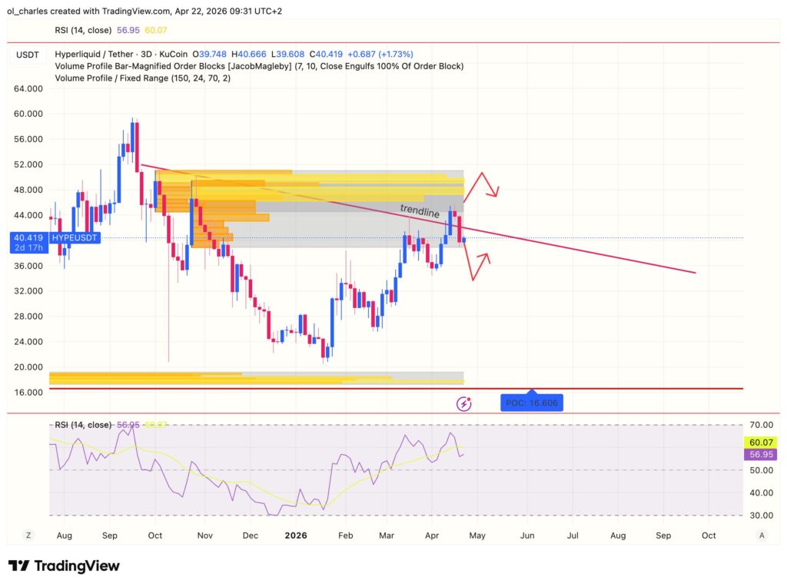The width and height of the screenshot is (787, 587).
Task: Click the green +0.687 (+1.73%) change value
Action: 380,54
